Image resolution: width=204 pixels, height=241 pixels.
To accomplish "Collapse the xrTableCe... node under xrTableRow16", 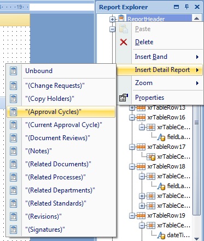I will click(142, 127).
